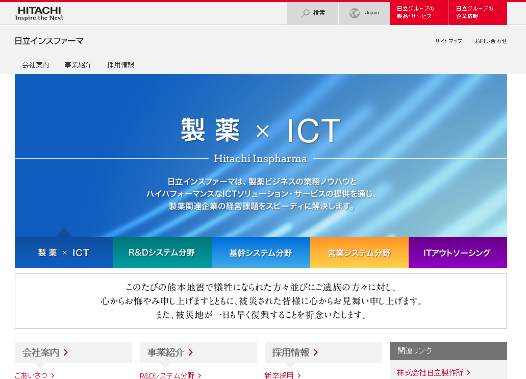Open the 事業紹介 navigation menu item

pyautogui.click(x=78, y=65)
